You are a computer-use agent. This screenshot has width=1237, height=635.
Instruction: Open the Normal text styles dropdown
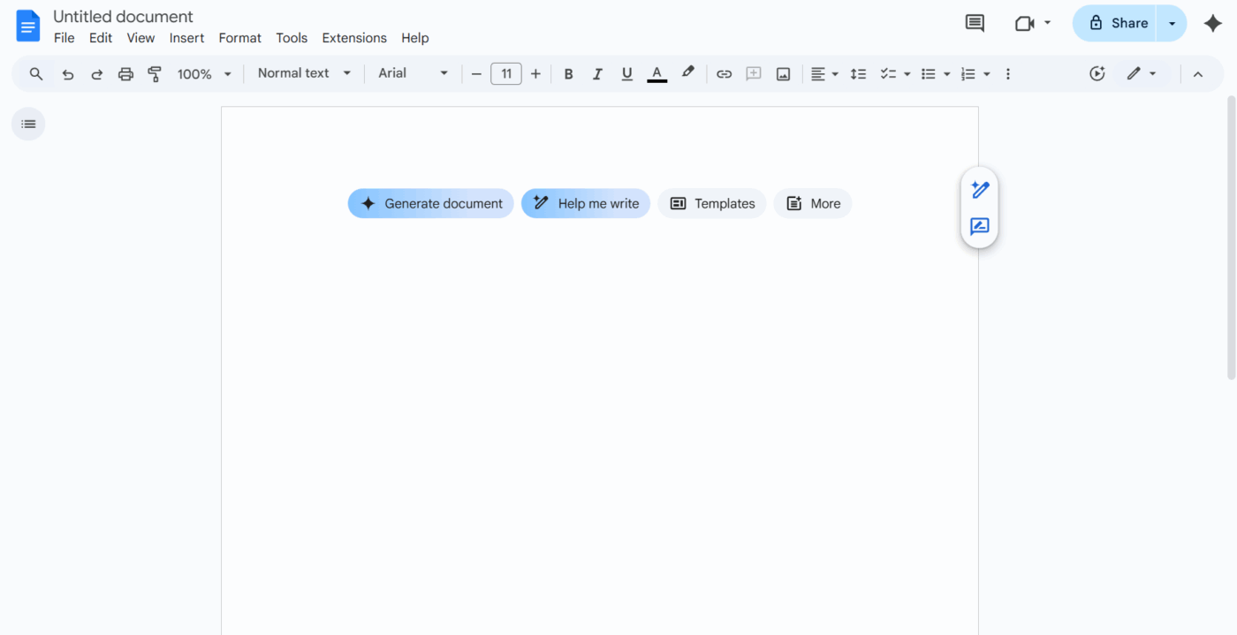(303, 73)
